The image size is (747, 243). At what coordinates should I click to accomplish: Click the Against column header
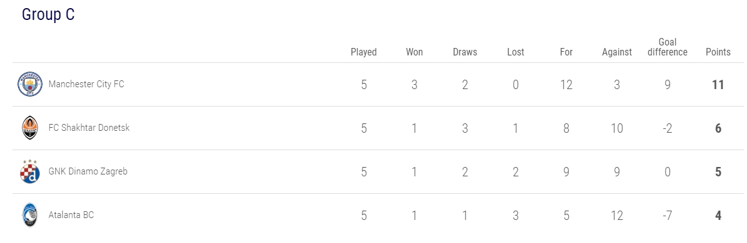pyautogui.click(x=617, y=52)
